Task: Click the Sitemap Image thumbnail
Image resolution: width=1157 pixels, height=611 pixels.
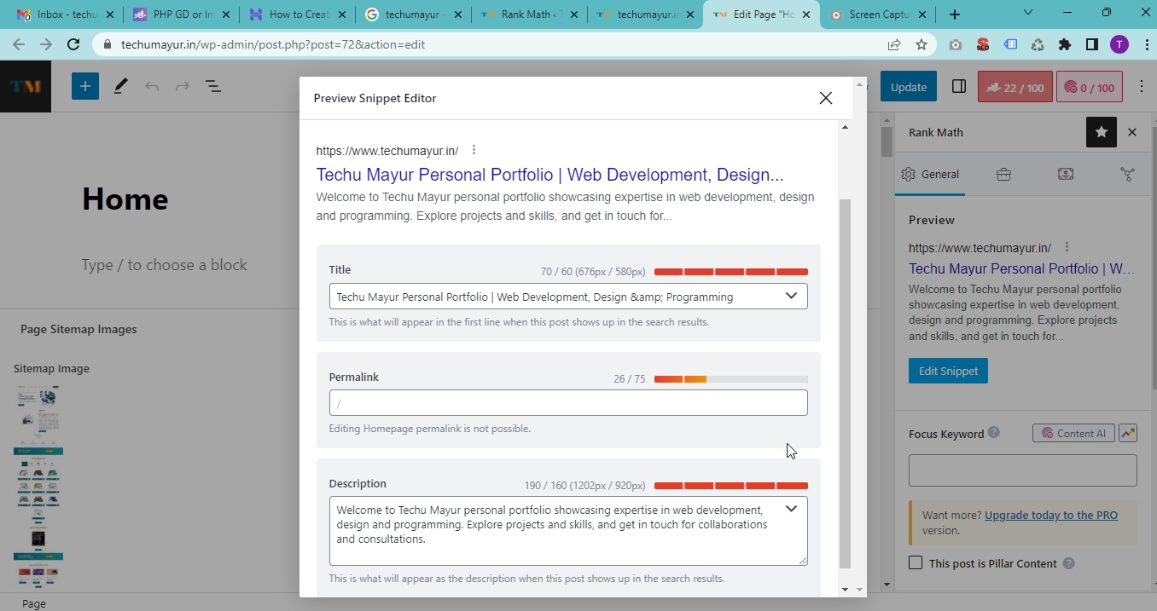Action: point(38,486)
